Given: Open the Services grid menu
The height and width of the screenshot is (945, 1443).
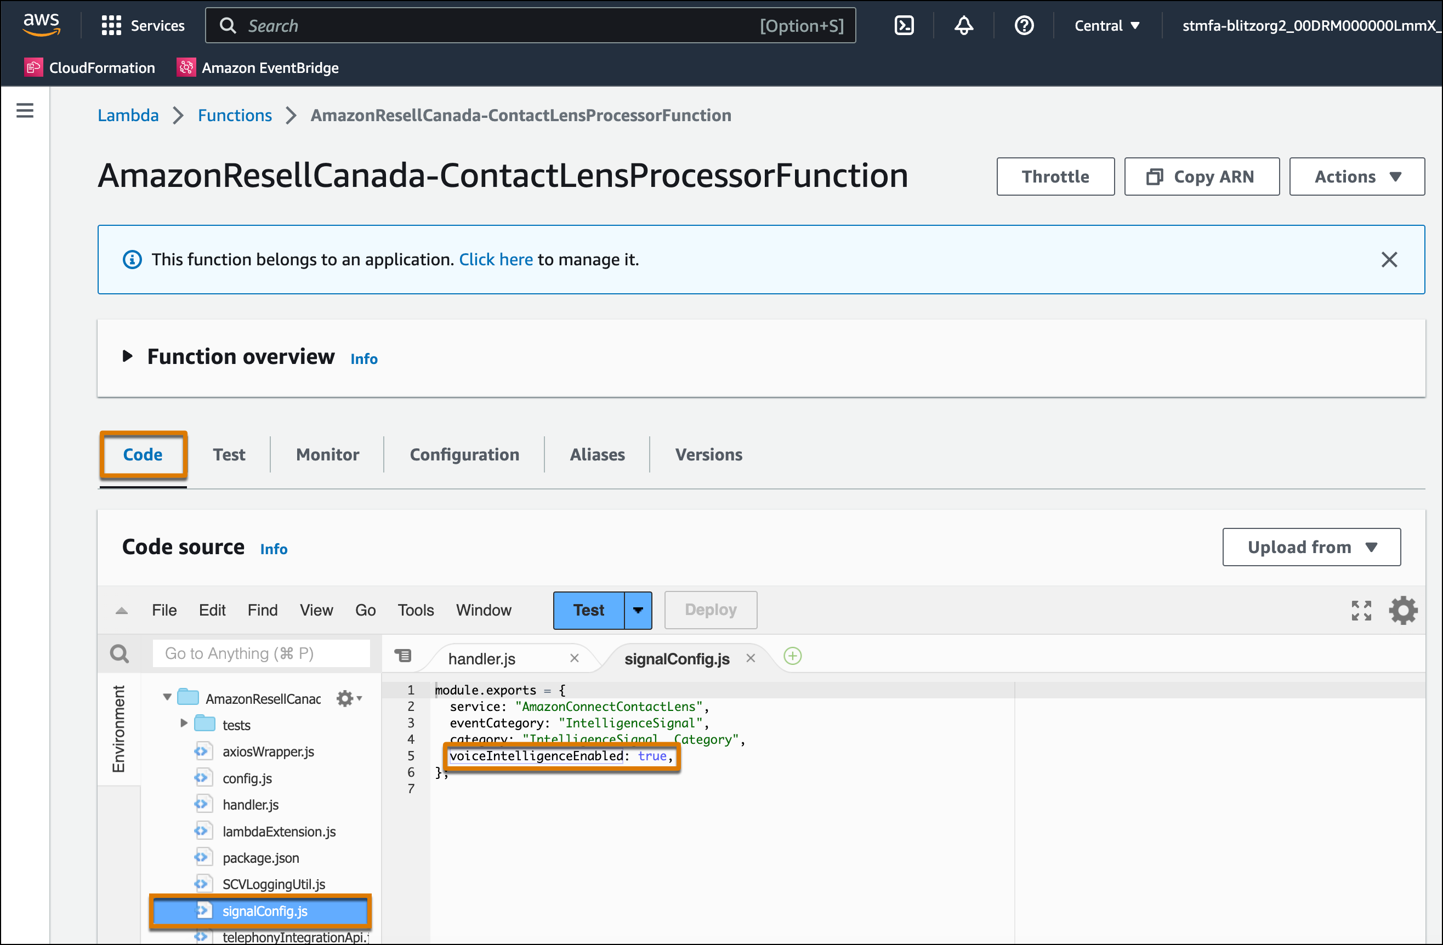Looking at the screenshot, I should coord(143,25).
